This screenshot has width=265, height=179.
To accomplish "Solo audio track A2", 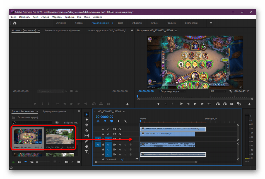I will [x=125, y=150].
